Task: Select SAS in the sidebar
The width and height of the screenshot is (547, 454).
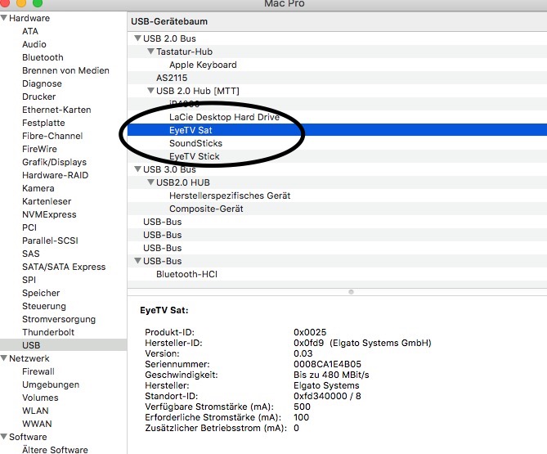Action: [31, 254]
